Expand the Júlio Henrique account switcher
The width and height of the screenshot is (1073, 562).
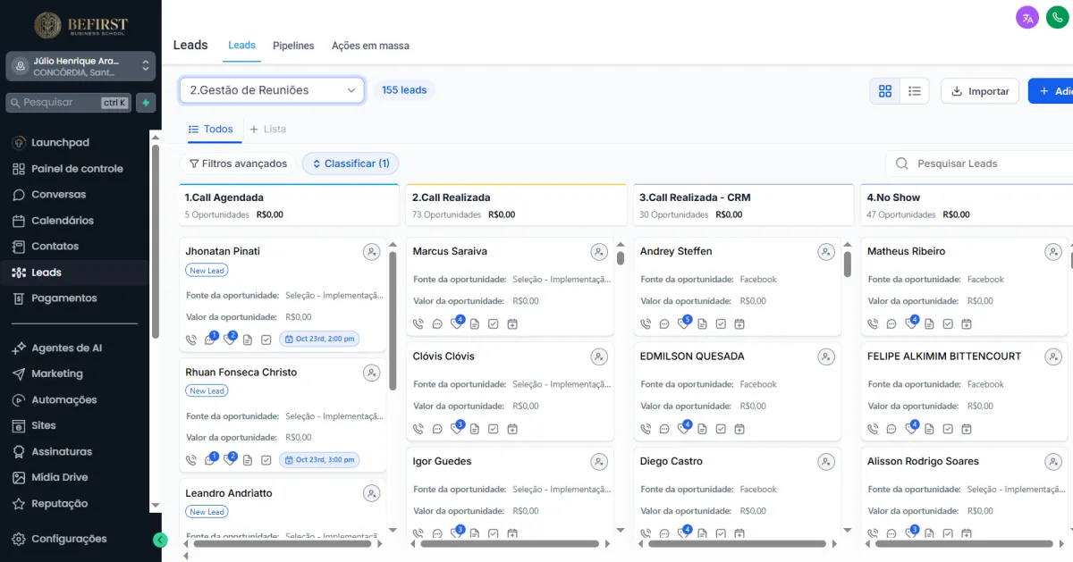[80, 66]
